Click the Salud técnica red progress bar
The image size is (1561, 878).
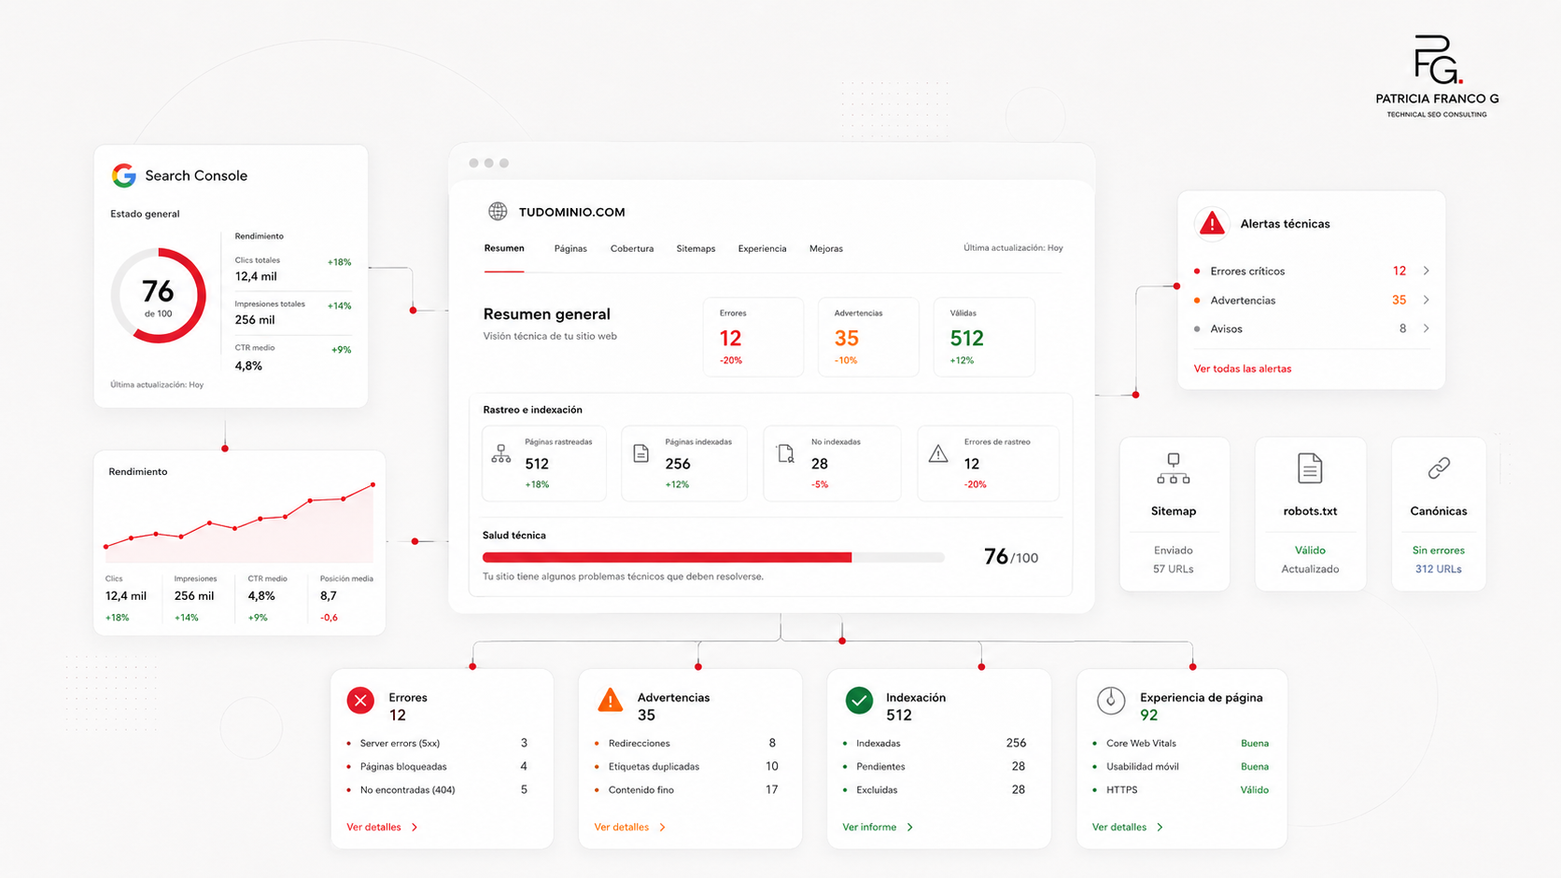pyautogui.click(x=667, y=557)
